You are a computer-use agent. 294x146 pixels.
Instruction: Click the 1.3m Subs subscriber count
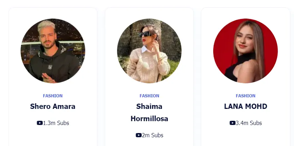tap(56, 123)
